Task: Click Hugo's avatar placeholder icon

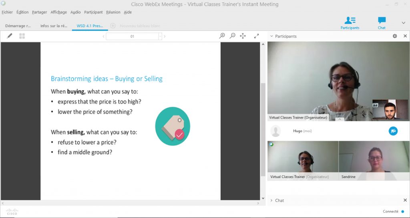Action: point(275,131)
